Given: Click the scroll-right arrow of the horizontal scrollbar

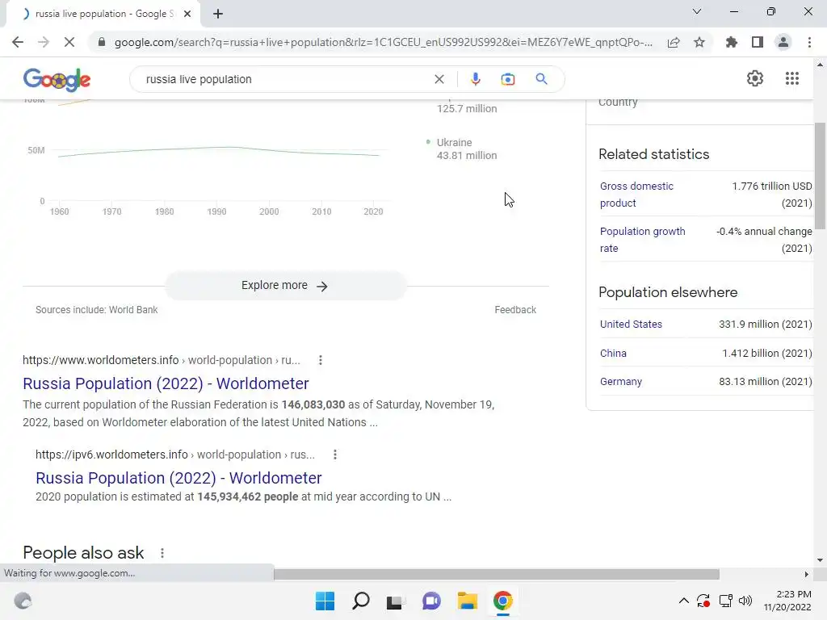Looking at the screenshot, I should coord(806,574).
